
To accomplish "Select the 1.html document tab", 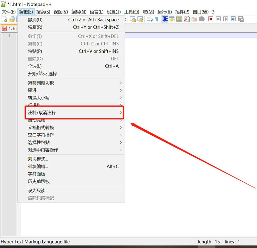I will click(x=9, y=28).
